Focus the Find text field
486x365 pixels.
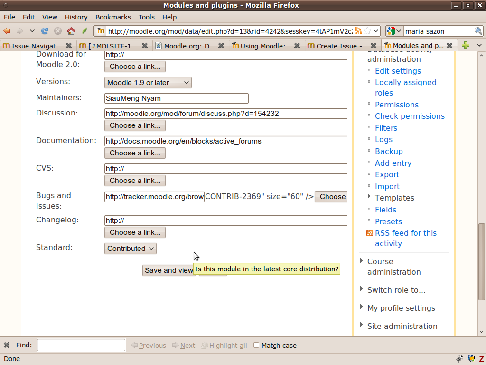81,345
